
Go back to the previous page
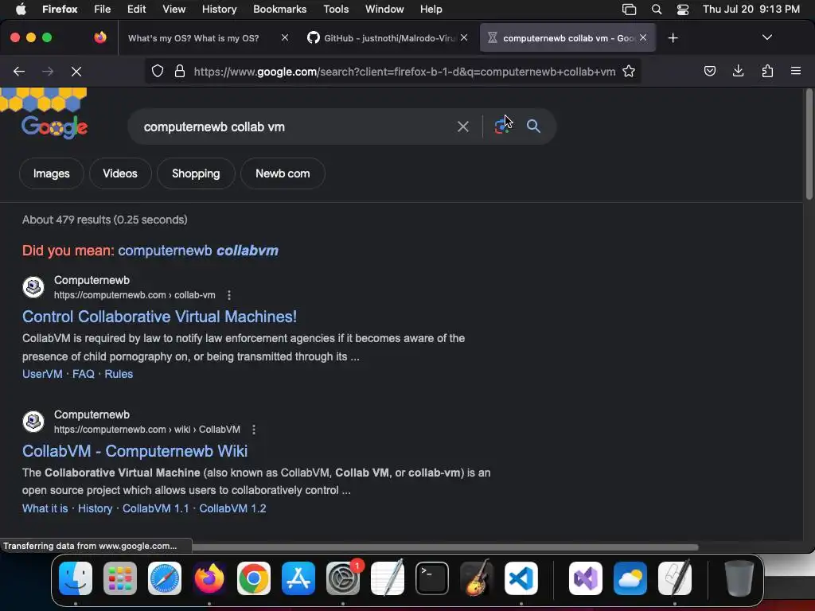(19, 71)
